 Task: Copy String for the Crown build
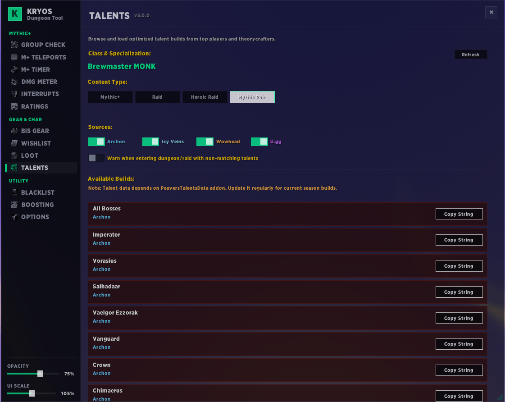(x=459, y=370)
